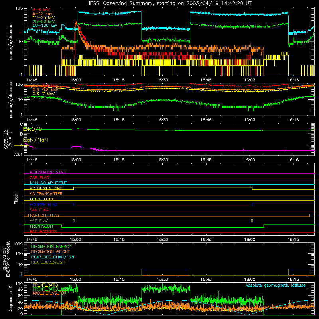Click the 1000 y-axis value on decimation panel
Screen dimensions: 319x319
click(18, 244)
